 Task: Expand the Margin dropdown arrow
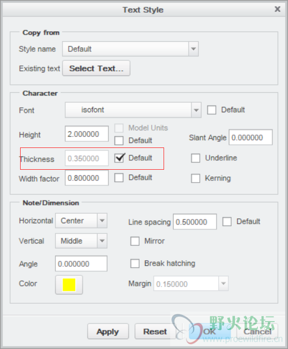[x=223, y=284]
